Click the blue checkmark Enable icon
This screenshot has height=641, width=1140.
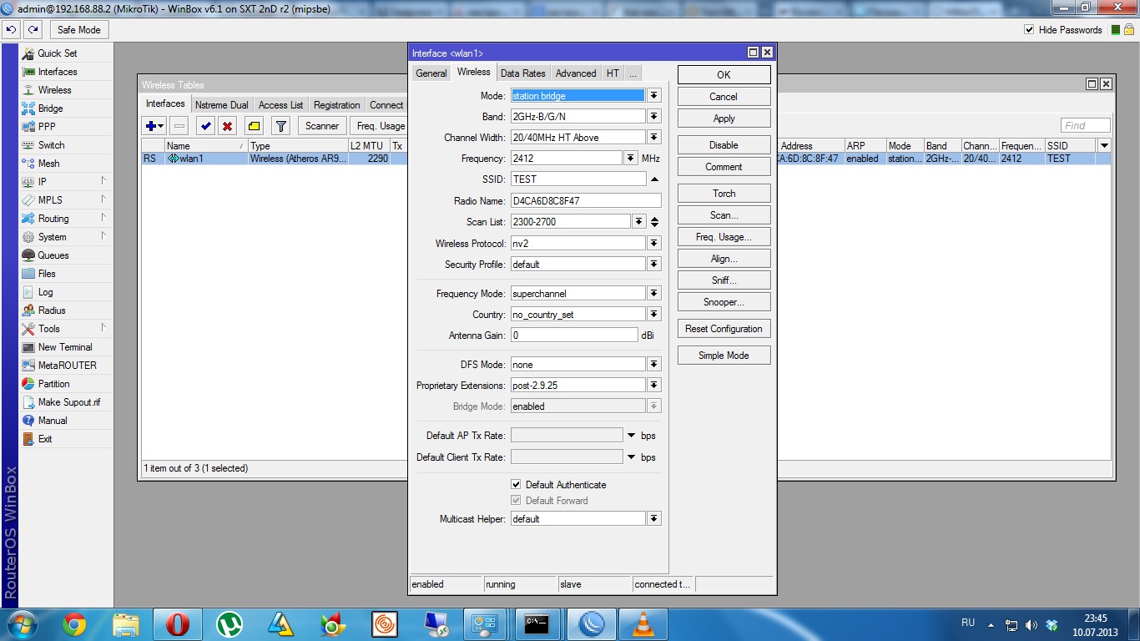(205, 126)
